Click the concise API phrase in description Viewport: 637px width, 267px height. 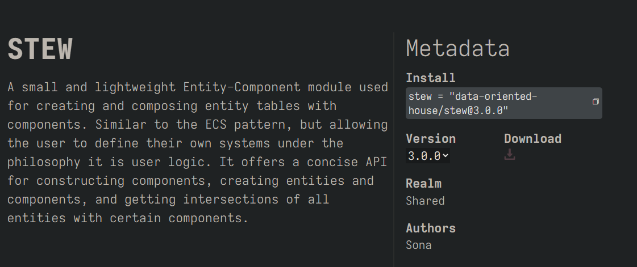[346, 162]
